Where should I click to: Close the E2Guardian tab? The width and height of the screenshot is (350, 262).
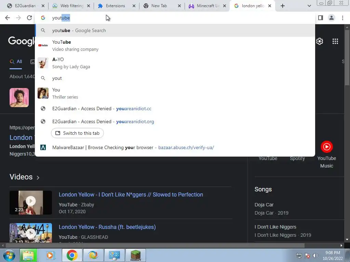(x=43, y=6)
